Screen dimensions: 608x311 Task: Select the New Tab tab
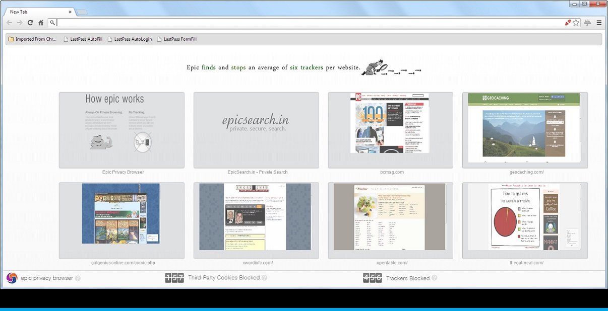click(39, 12)
